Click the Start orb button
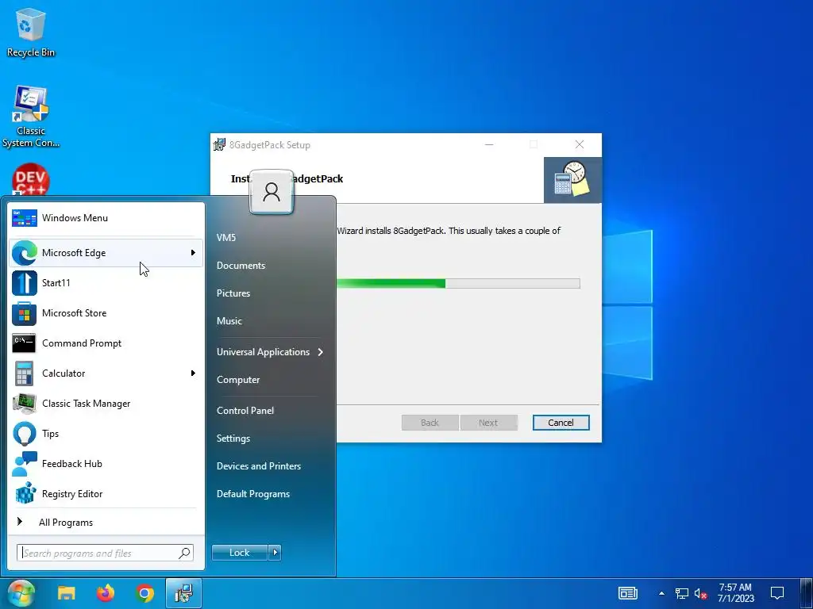This screenshot has width=813, height=609. point(21,593)
